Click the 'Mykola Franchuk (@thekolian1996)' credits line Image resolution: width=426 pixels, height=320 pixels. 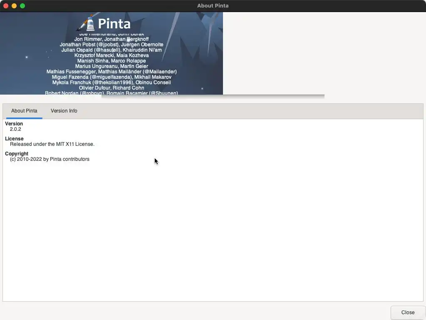(111, 82)
